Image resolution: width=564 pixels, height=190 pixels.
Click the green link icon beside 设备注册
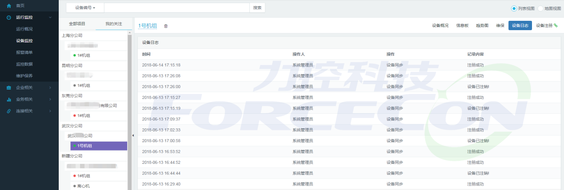[556, 25]
